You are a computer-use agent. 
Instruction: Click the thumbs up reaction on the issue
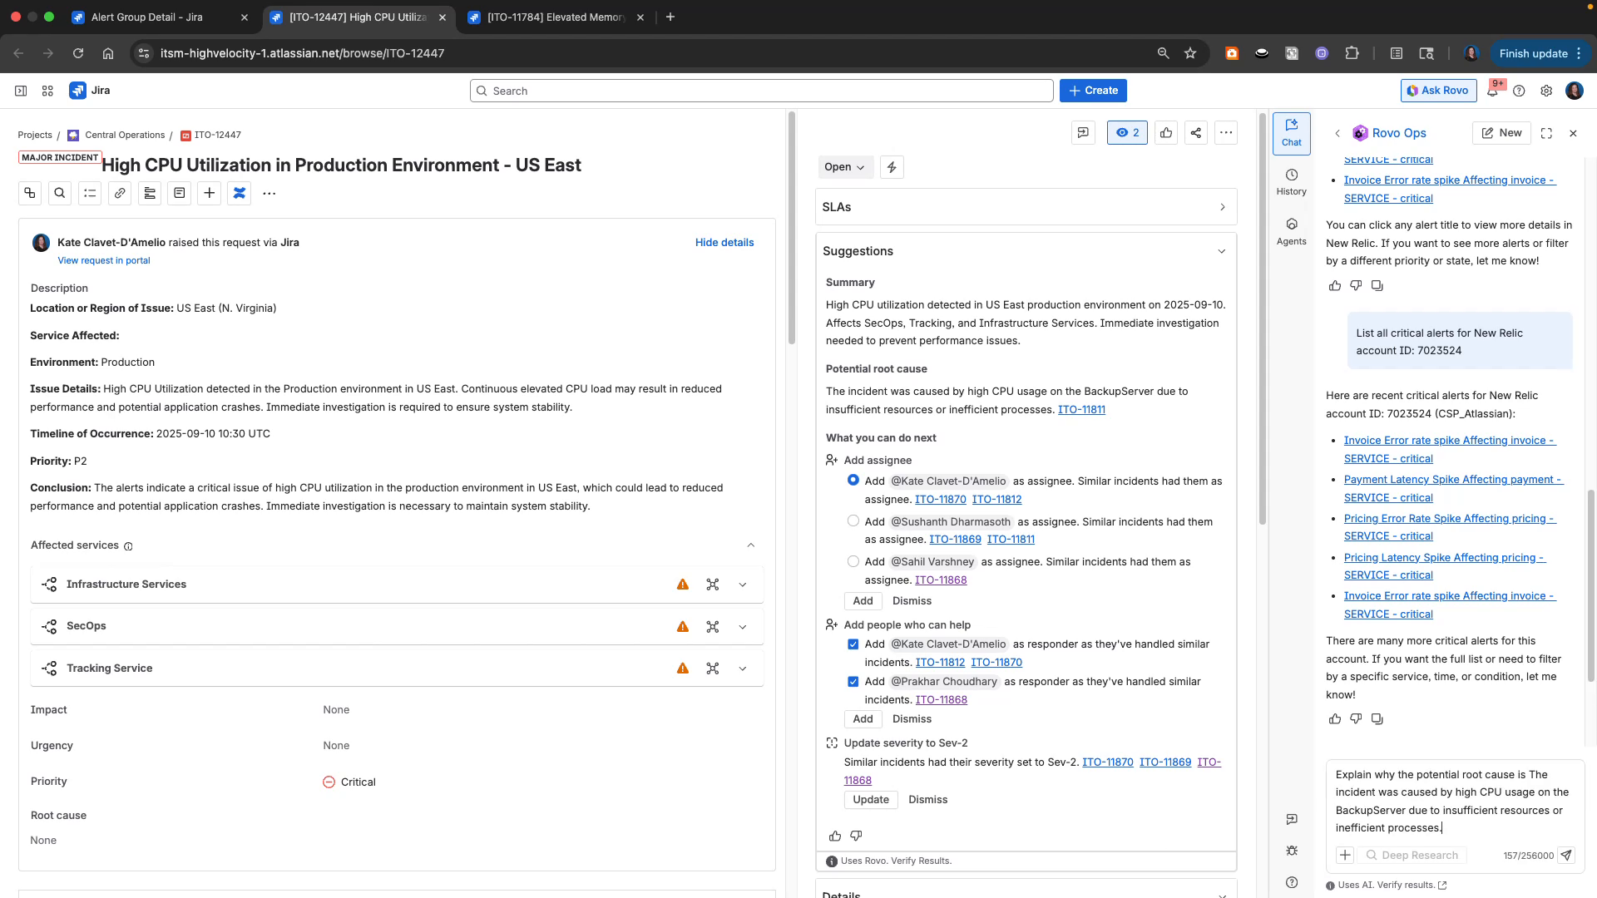1165,132
